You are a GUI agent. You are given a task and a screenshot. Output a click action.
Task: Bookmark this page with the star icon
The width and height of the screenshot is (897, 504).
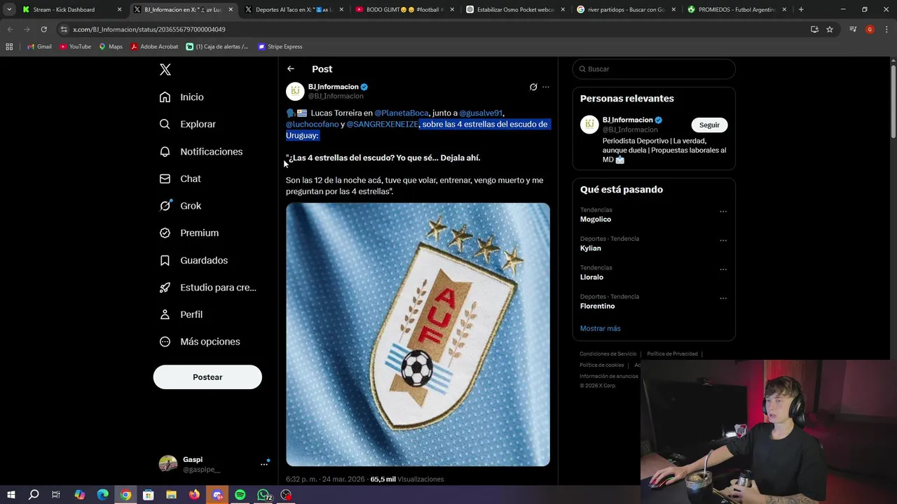click(830, 29)
